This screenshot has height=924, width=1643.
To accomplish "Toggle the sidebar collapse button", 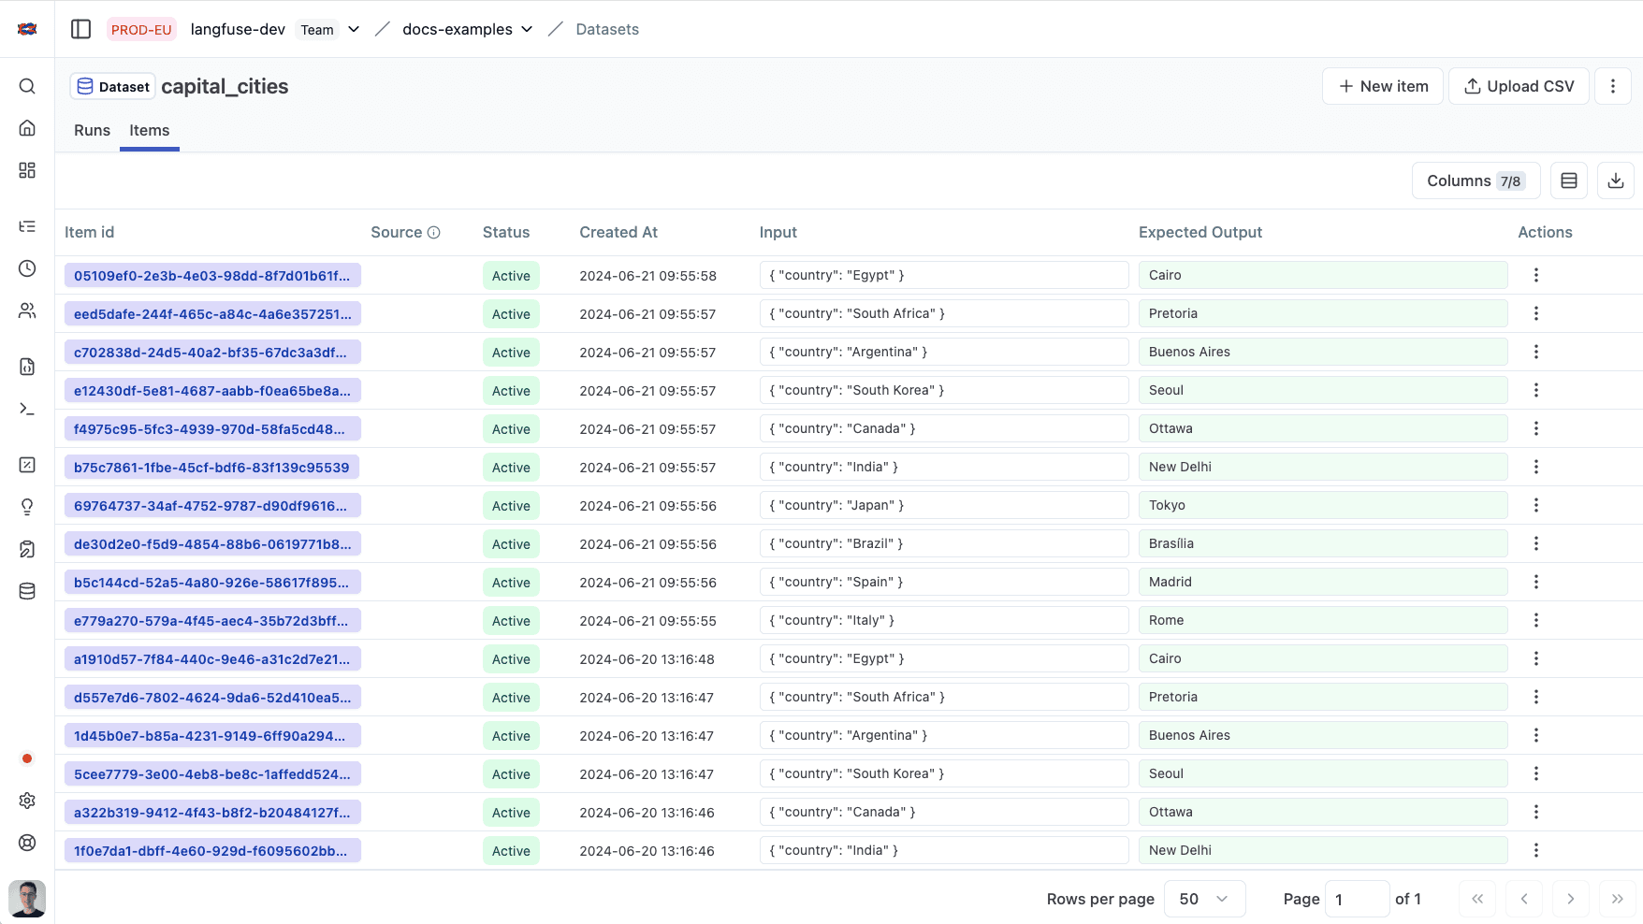I will tap(80, 29).
